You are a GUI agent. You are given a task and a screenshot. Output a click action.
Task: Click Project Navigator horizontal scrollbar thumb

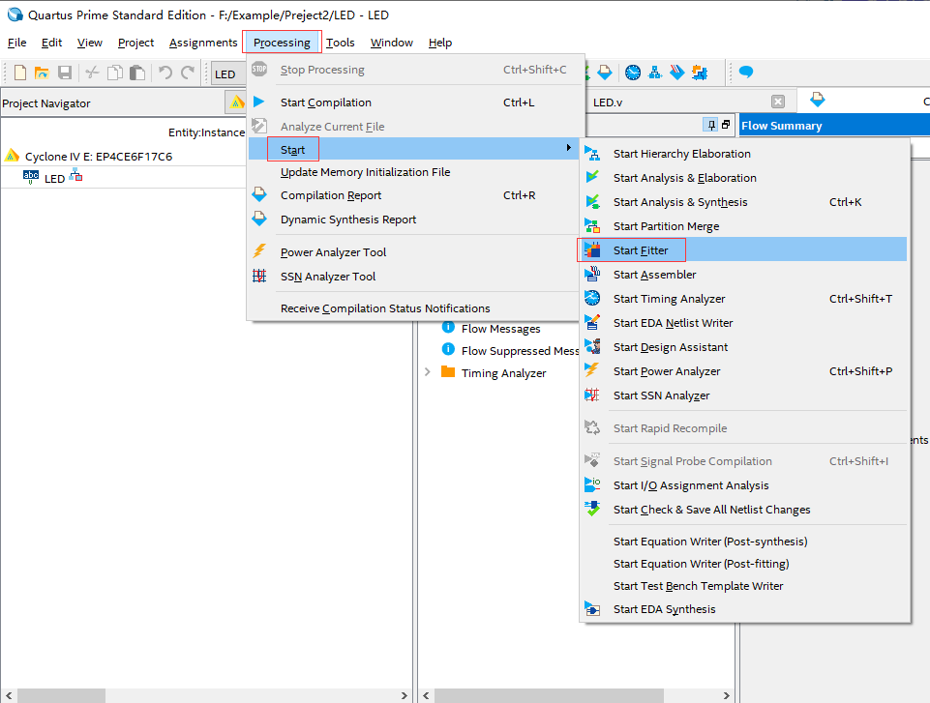coord(61,695)
